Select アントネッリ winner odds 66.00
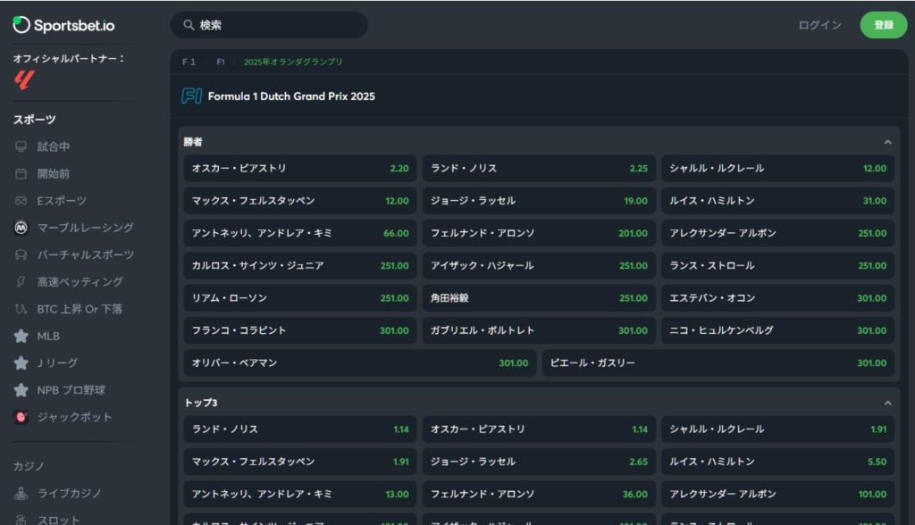Screen dimensions: 915x525 [x=300, y=233]
